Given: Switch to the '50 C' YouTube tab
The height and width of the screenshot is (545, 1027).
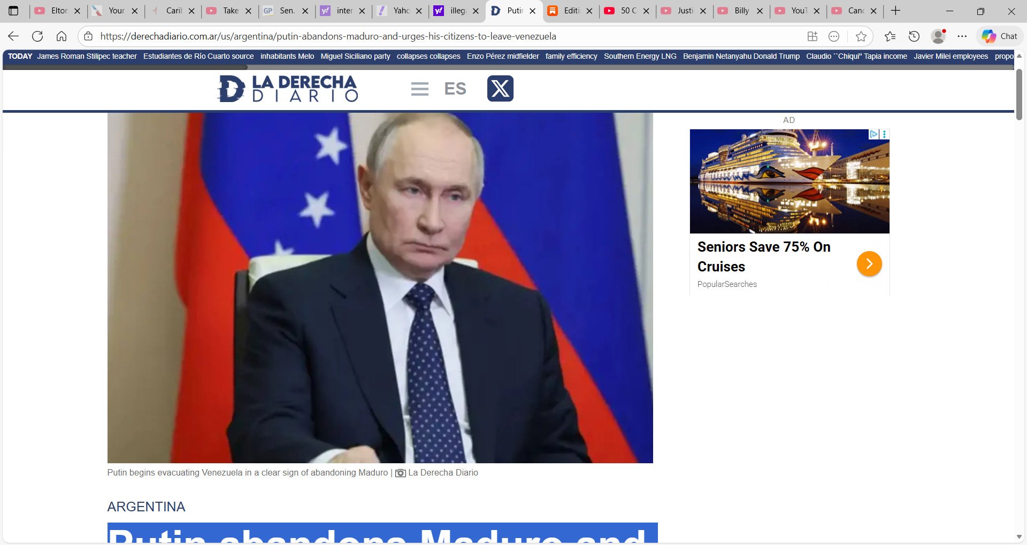Looking at the screenshot, I should pos(627,11).
